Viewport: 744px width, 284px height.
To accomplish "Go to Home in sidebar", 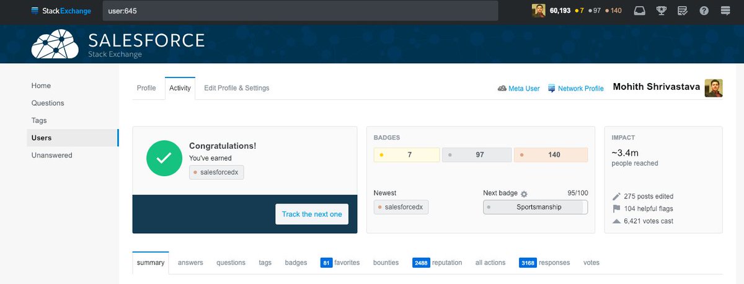I will 42,86.
